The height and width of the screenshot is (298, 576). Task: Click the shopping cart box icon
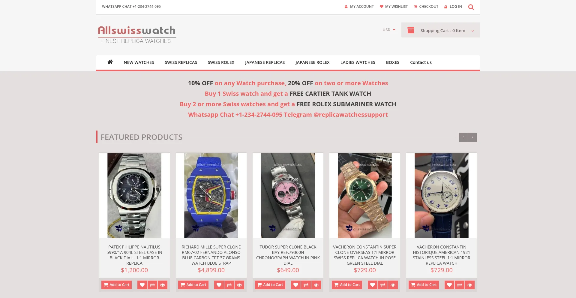(411, 30)
